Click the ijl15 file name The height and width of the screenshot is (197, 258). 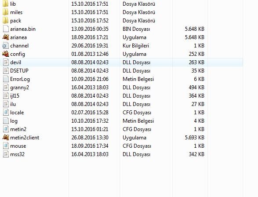pyautogui.click(x=15, y=95)
